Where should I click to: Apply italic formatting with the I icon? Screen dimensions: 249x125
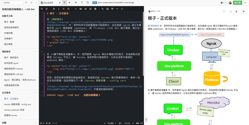(x=59, y=9)
